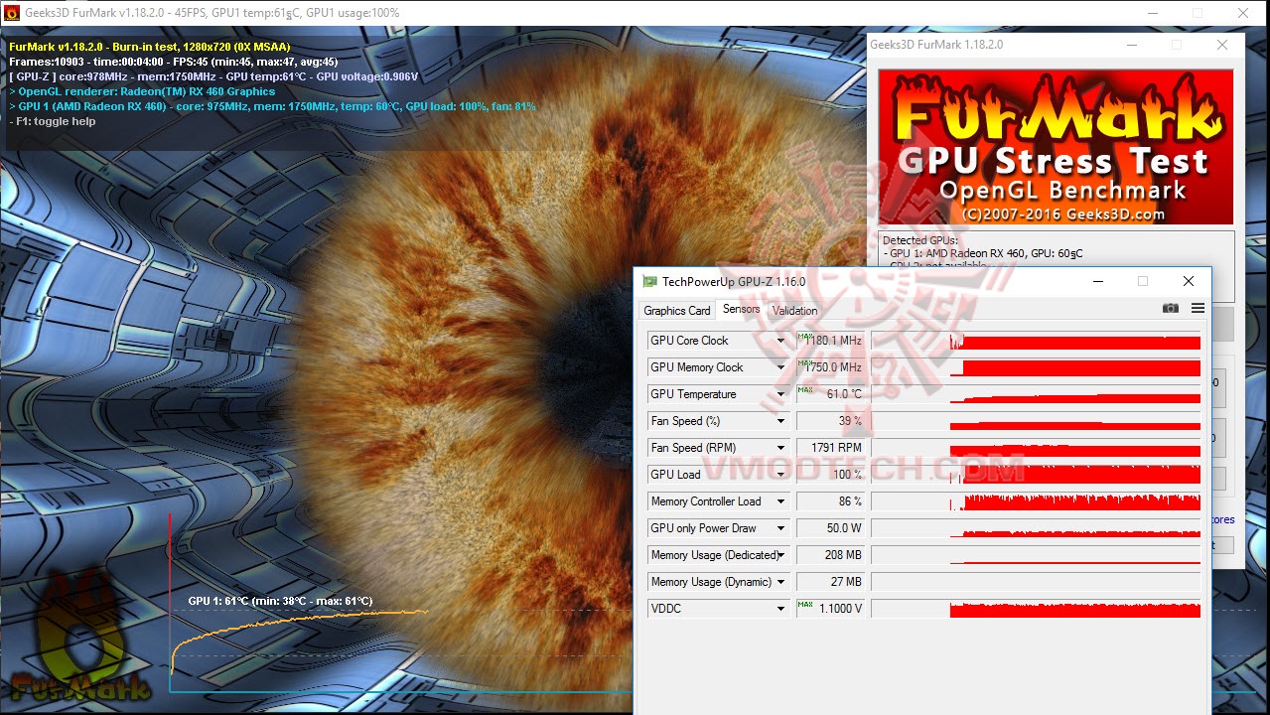This screenshot has width=1270, height=715.
Task: Select the Sensors tab in GPU-Z
Action: tap(741, 309)
